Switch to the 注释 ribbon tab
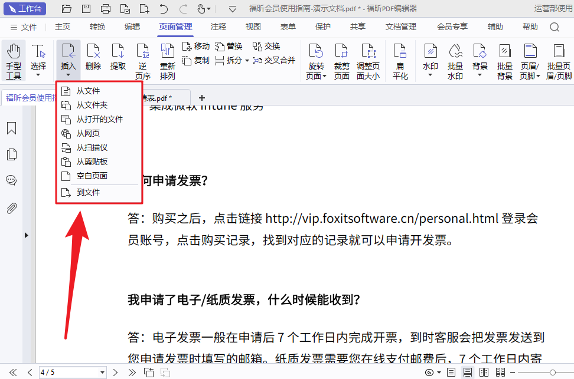This screenshot has height=379, width=574. pos(218,27)
